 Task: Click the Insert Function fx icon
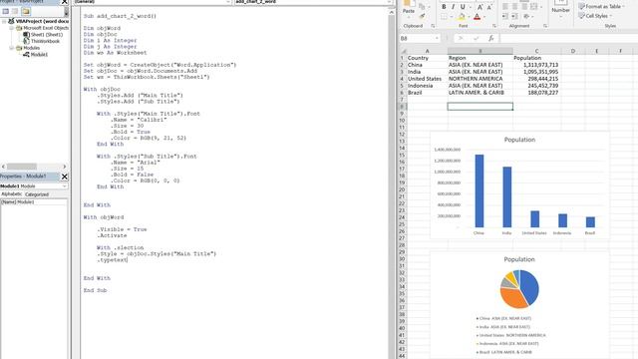(491, 38)
